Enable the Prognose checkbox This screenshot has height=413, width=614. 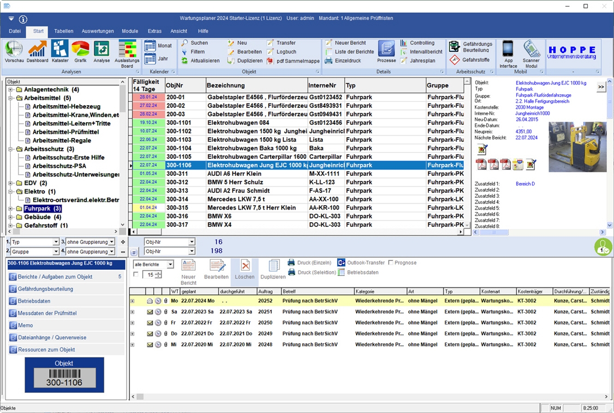391,262
